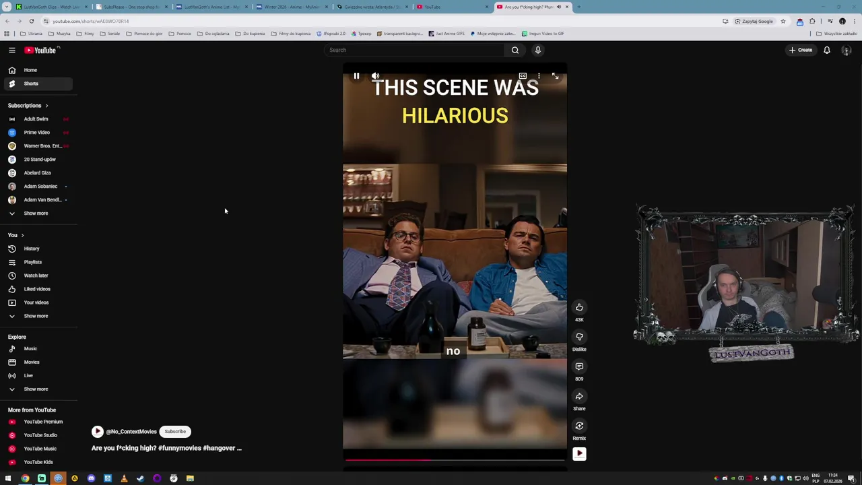The image size is (862, 485).
Task: Show more Explore items
Action: coord(37,389)
